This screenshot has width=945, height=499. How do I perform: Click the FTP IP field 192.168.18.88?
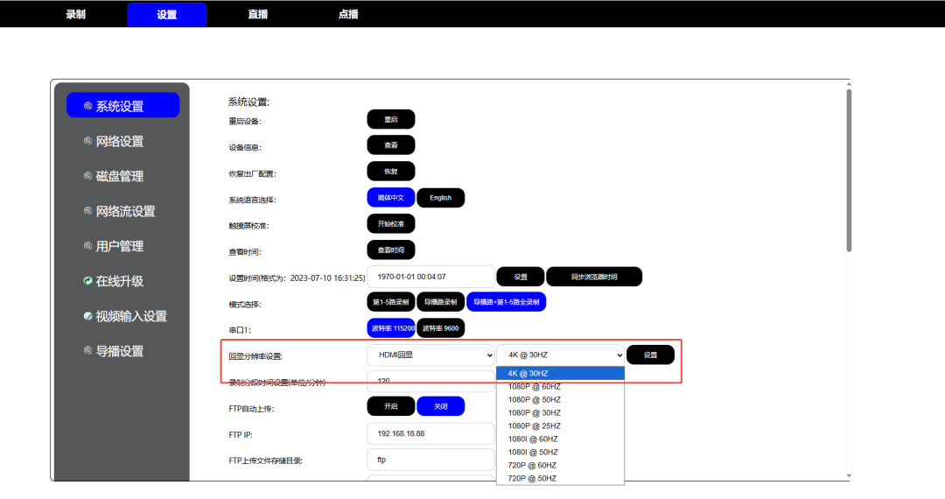point(430,433)
